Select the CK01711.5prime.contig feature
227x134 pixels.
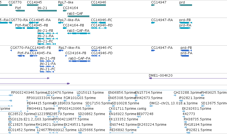128,108
